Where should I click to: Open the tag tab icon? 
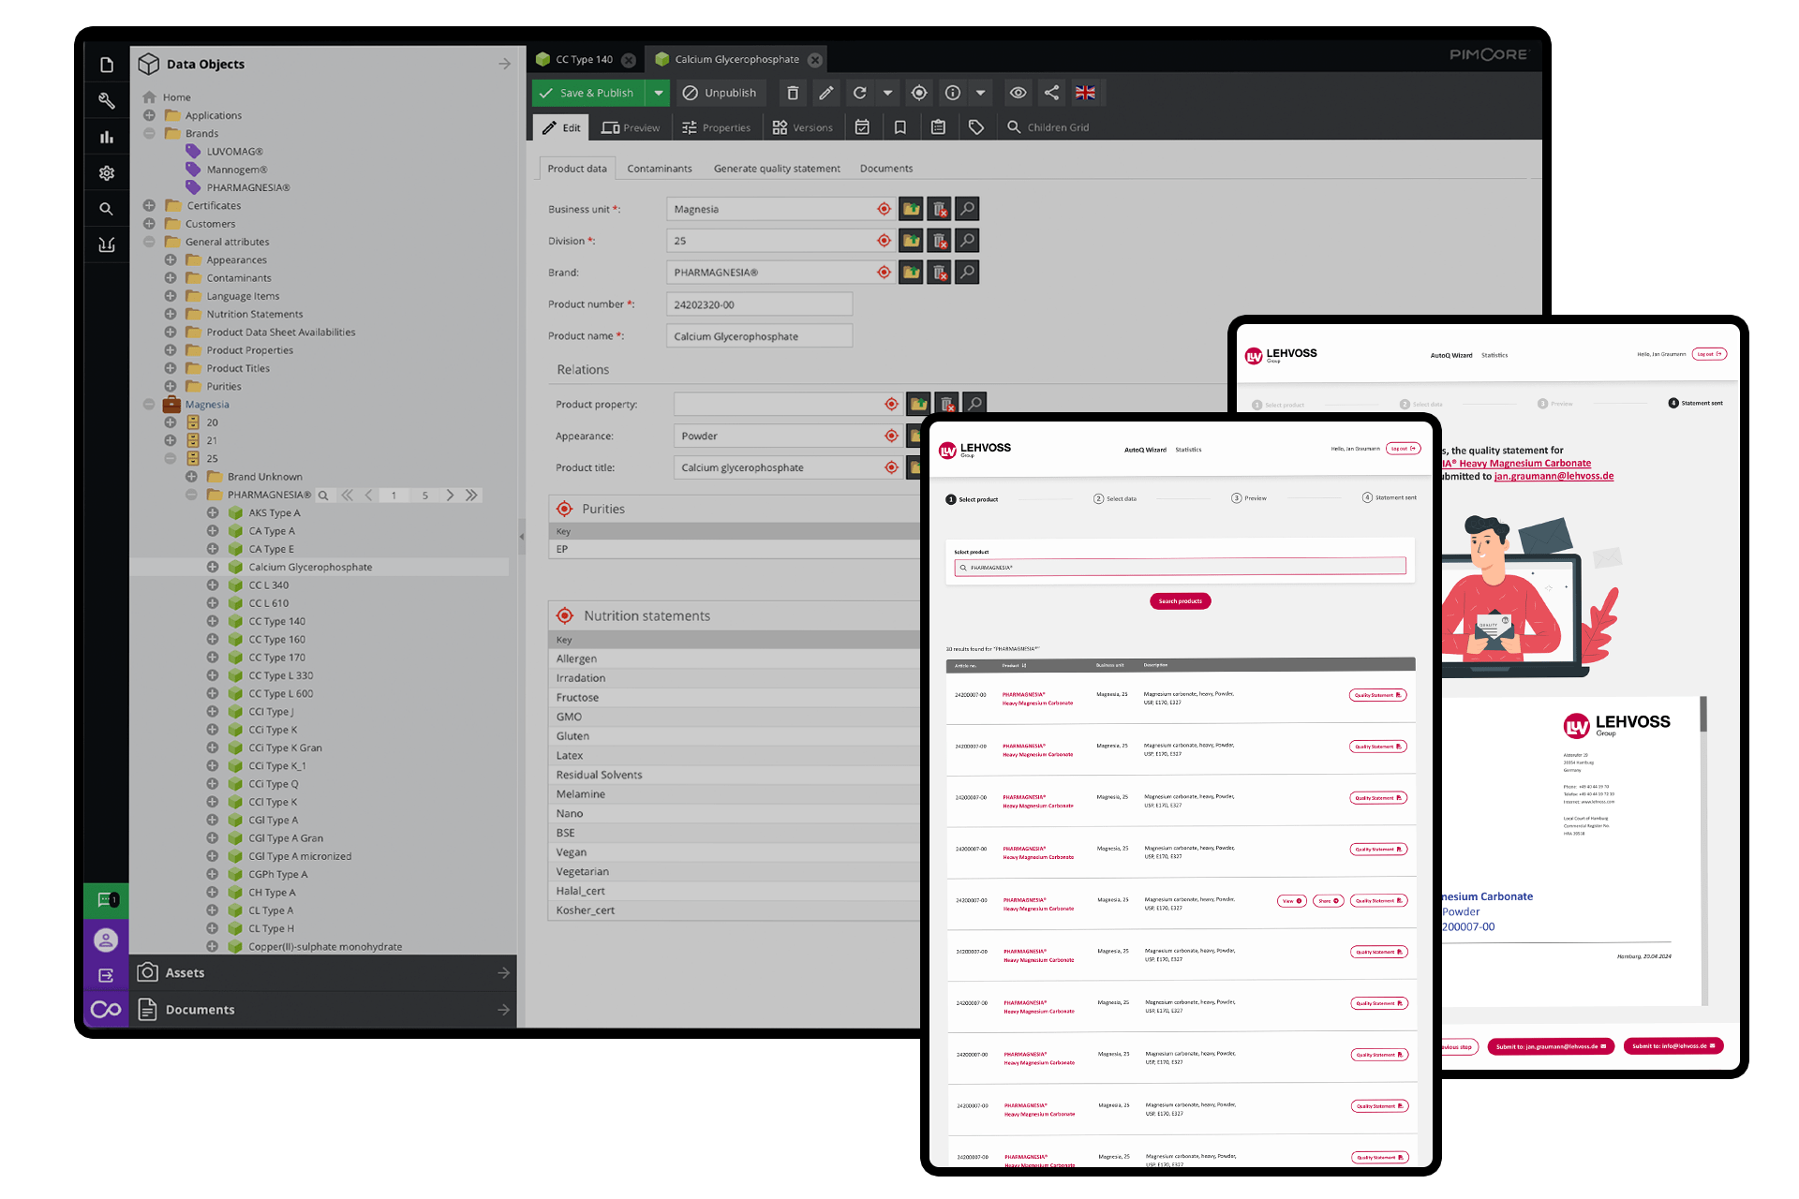976,127
